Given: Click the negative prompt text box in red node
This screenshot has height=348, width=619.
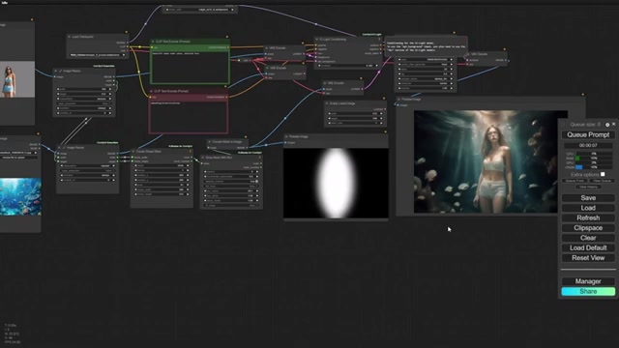Looking at the screenshot, I should [189, 116].
